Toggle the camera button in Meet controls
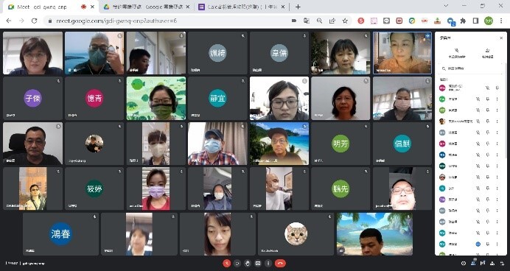 click(237, 263)
